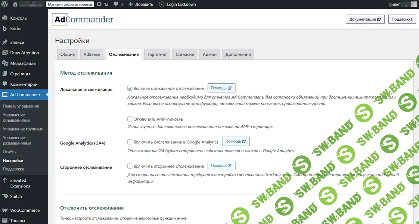This screenshot has width=419, height=224.
Task: Open the Согласие settings tab
Action: [185, 55]
